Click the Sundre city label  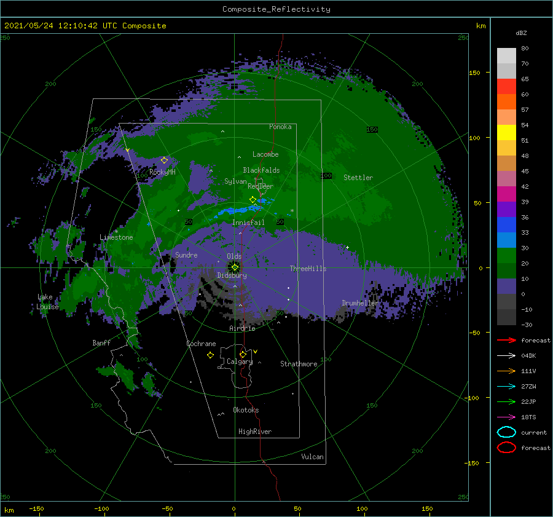point(186,255)
